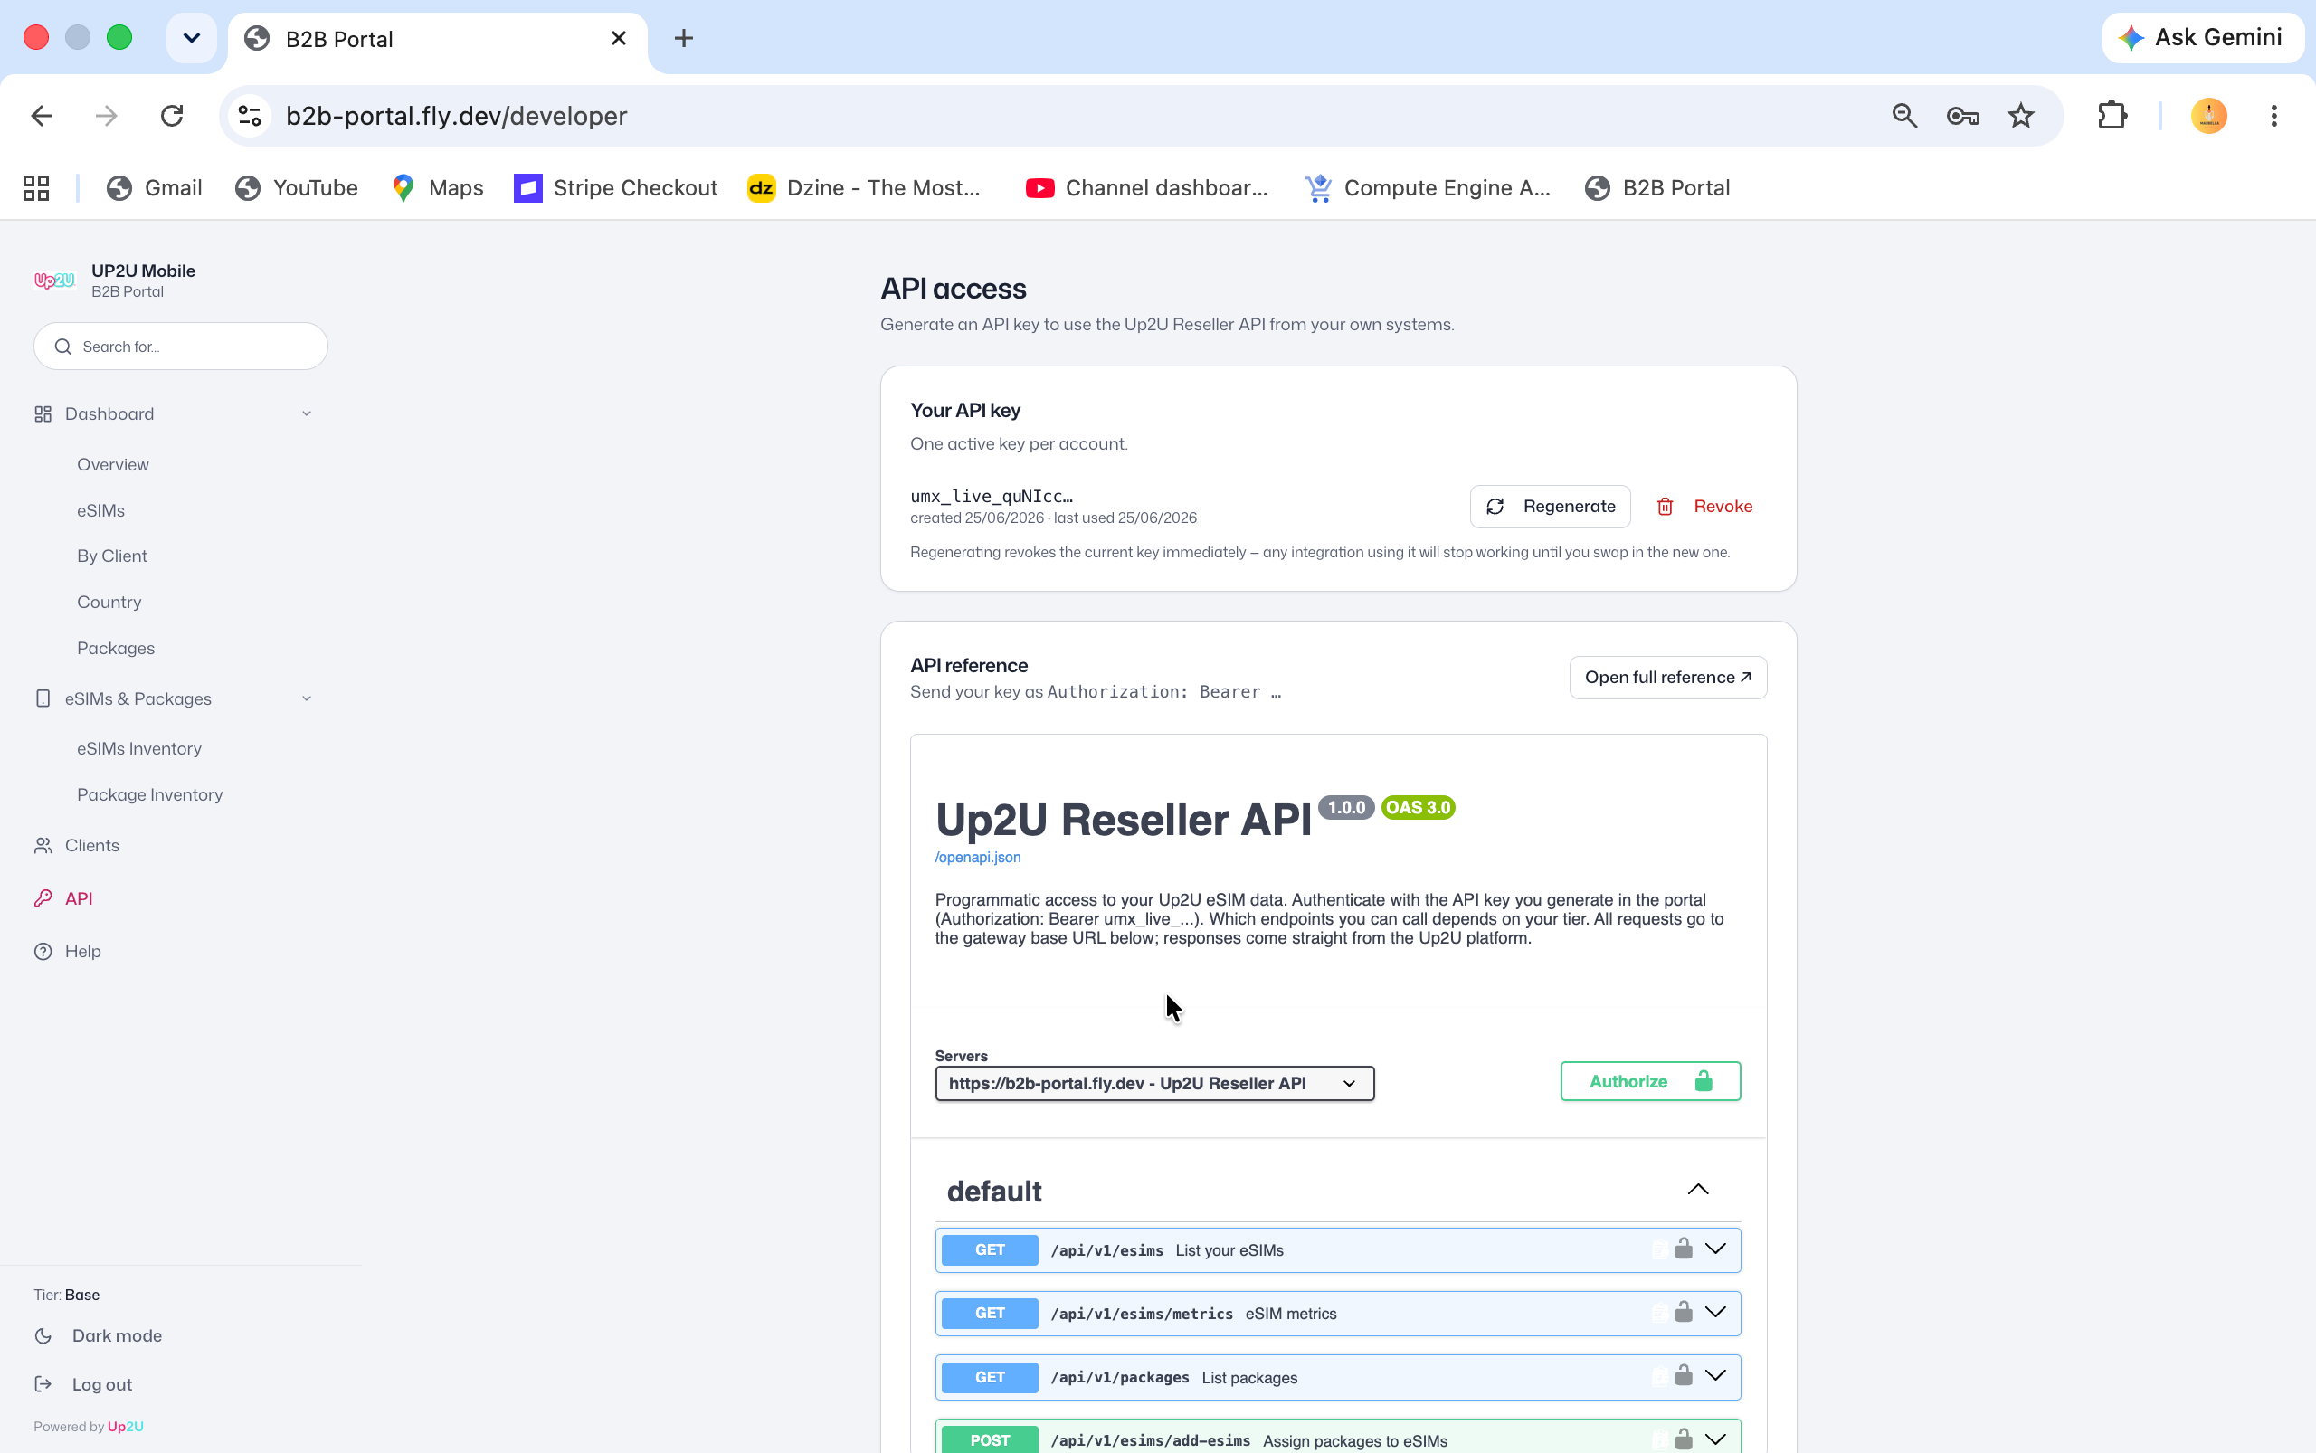Reload the current page
The width and height of the screenshot is (2316, 1453).
pos(172,117)
